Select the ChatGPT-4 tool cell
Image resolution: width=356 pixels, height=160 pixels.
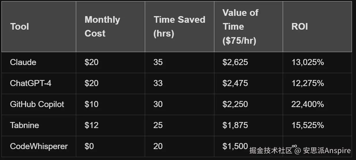tap(31, 83)
